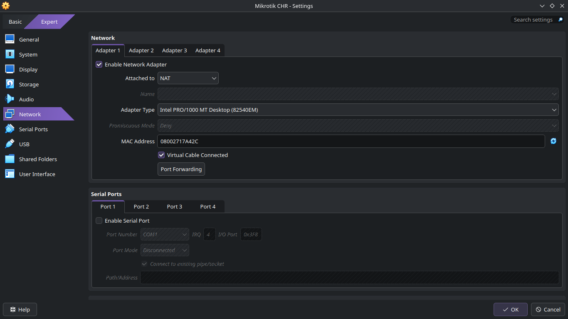The width and height of the screenshot is (568, 319).
Task: Open the Attached to NAT dropdown
Action: 188,78
